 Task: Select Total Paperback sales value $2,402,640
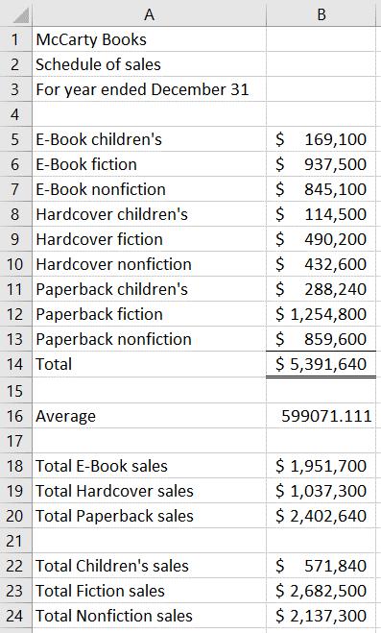(321, 516)
